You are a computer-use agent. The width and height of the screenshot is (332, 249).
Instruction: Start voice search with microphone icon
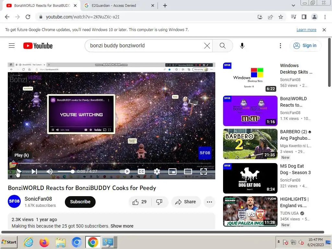click(x=242, y=46)
